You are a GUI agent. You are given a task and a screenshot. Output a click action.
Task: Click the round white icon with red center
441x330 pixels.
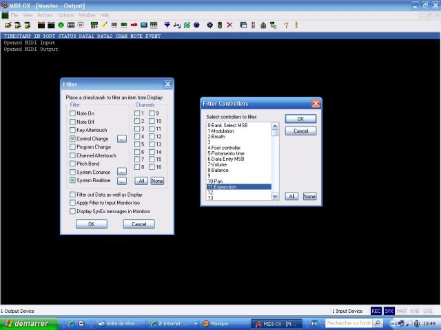coord(81,25)
